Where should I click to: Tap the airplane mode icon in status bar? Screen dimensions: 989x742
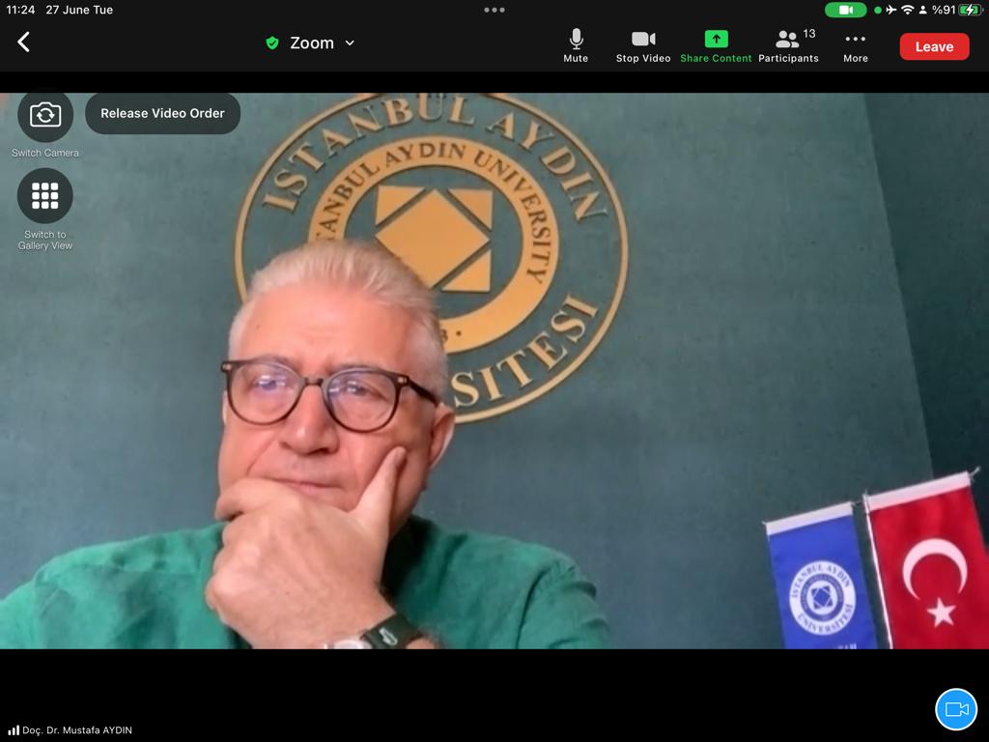click(891, 10)
